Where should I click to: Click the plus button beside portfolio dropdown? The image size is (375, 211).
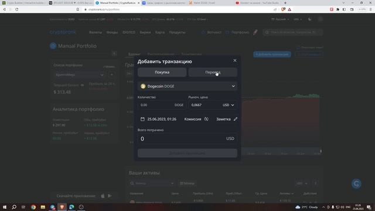point(112,75)
